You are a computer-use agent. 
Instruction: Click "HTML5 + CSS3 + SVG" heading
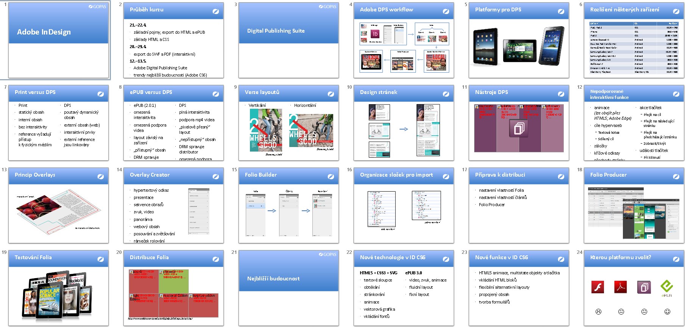(378, 273)
